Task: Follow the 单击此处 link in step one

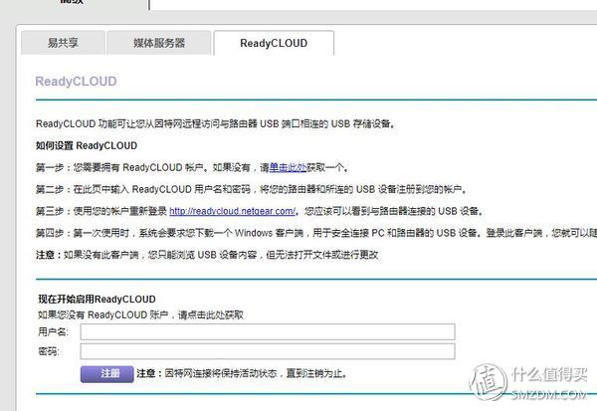Action: pyautogui.click(x=288, y=167)
